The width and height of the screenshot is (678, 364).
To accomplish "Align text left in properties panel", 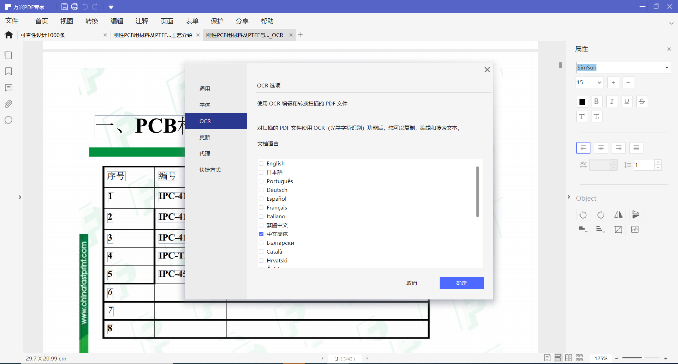I will click(583, 148).
